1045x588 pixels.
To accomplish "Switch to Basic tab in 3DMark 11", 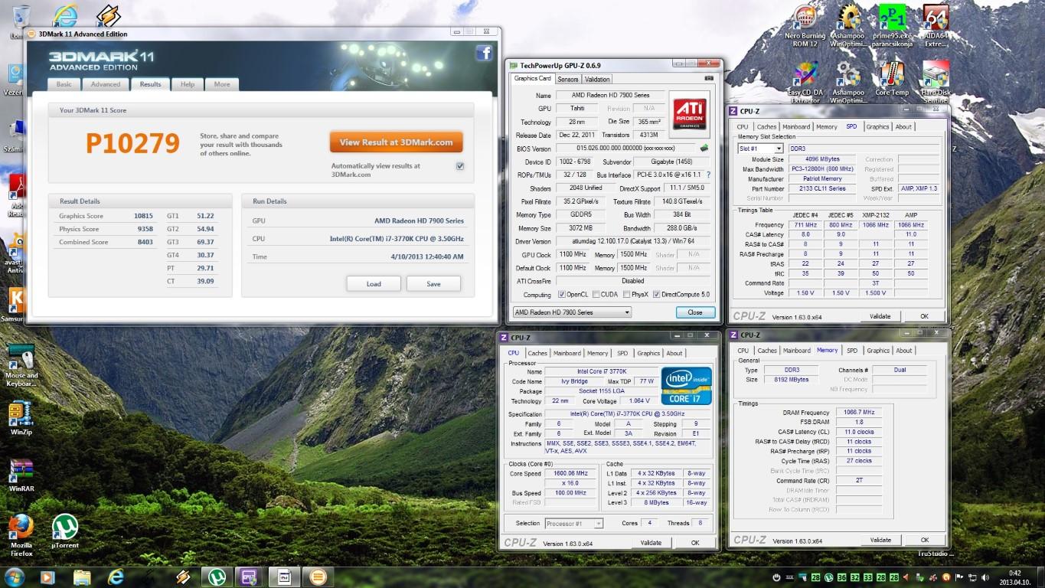I will pos(64,84).
